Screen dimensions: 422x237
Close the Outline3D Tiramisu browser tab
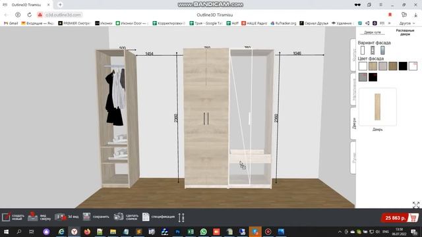[48, 5]
